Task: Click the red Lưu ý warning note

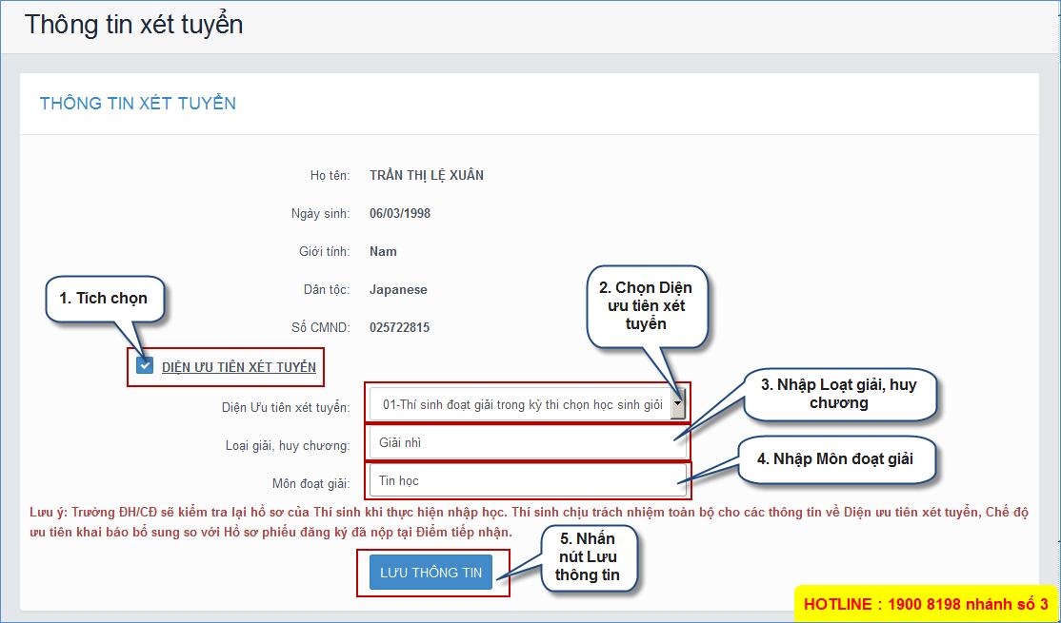Action: 529,522
